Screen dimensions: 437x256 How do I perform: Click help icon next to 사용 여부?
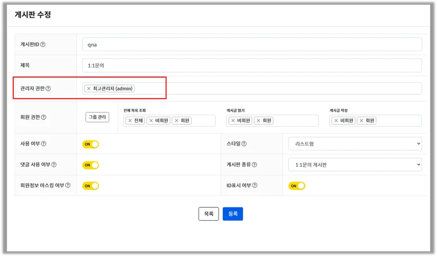(x=44, y=144)
